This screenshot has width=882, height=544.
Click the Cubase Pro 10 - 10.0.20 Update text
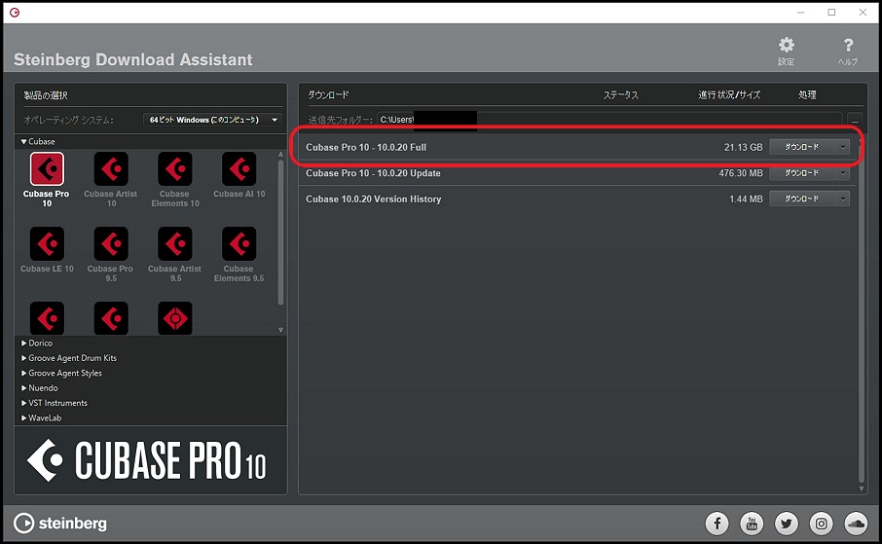pos(373,173)
